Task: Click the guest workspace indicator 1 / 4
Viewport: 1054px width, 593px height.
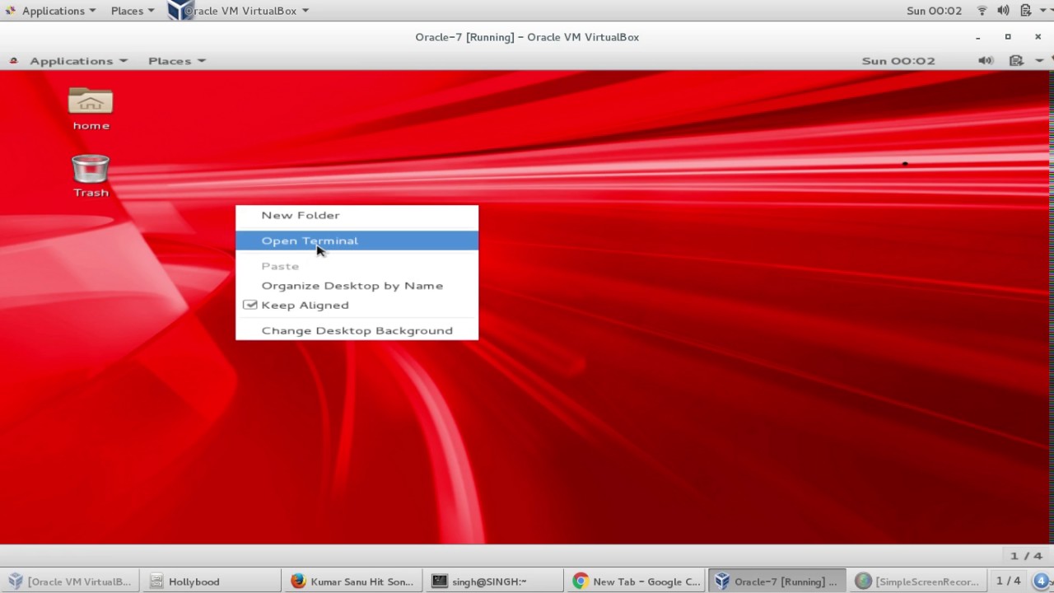Action: 1026,556
